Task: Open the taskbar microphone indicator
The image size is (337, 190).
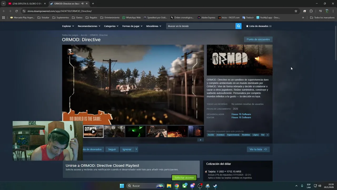Action: pyautogui.click(x=302, y=186)
